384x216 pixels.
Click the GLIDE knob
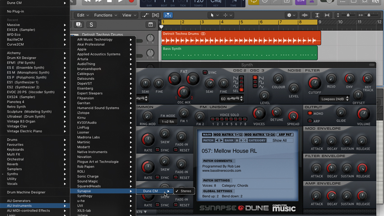click(341, 113)
